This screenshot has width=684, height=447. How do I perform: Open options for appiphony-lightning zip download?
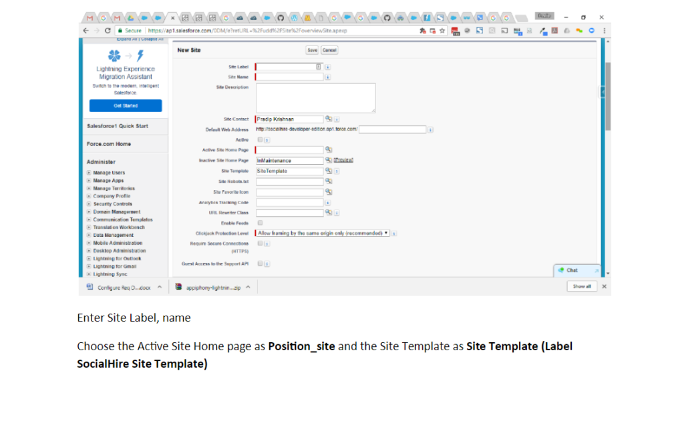(248, 287)
